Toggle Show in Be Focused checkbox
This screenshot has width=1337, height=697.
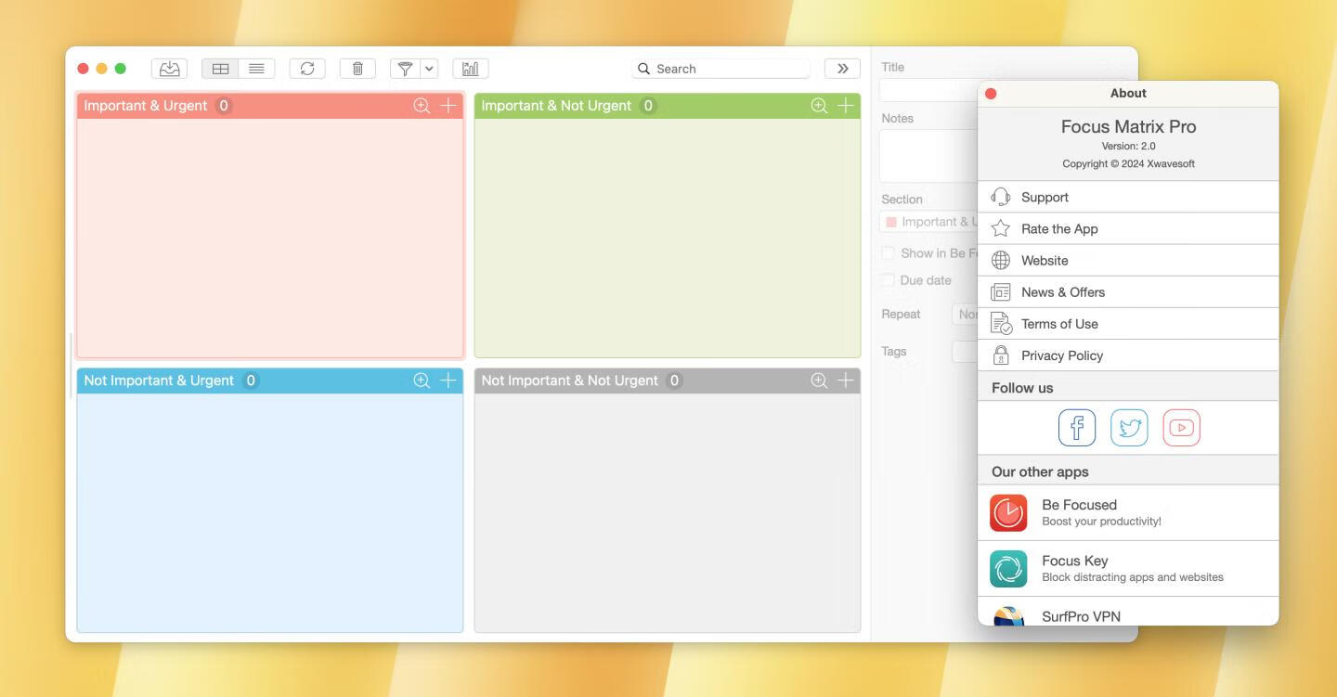[889, 253]
